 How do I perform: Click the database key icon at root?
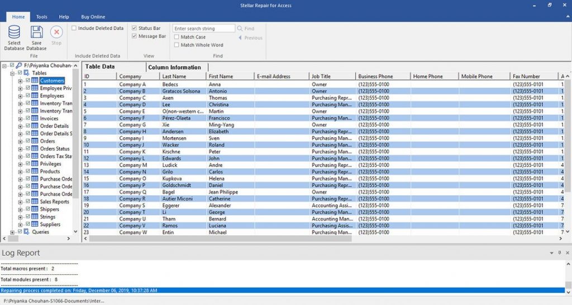pos(19,65)
